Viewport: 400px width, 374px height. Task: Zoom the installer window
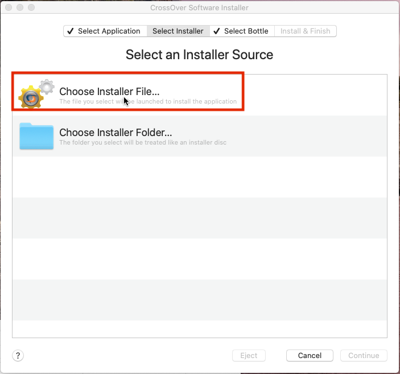click(x=31, y=7)
